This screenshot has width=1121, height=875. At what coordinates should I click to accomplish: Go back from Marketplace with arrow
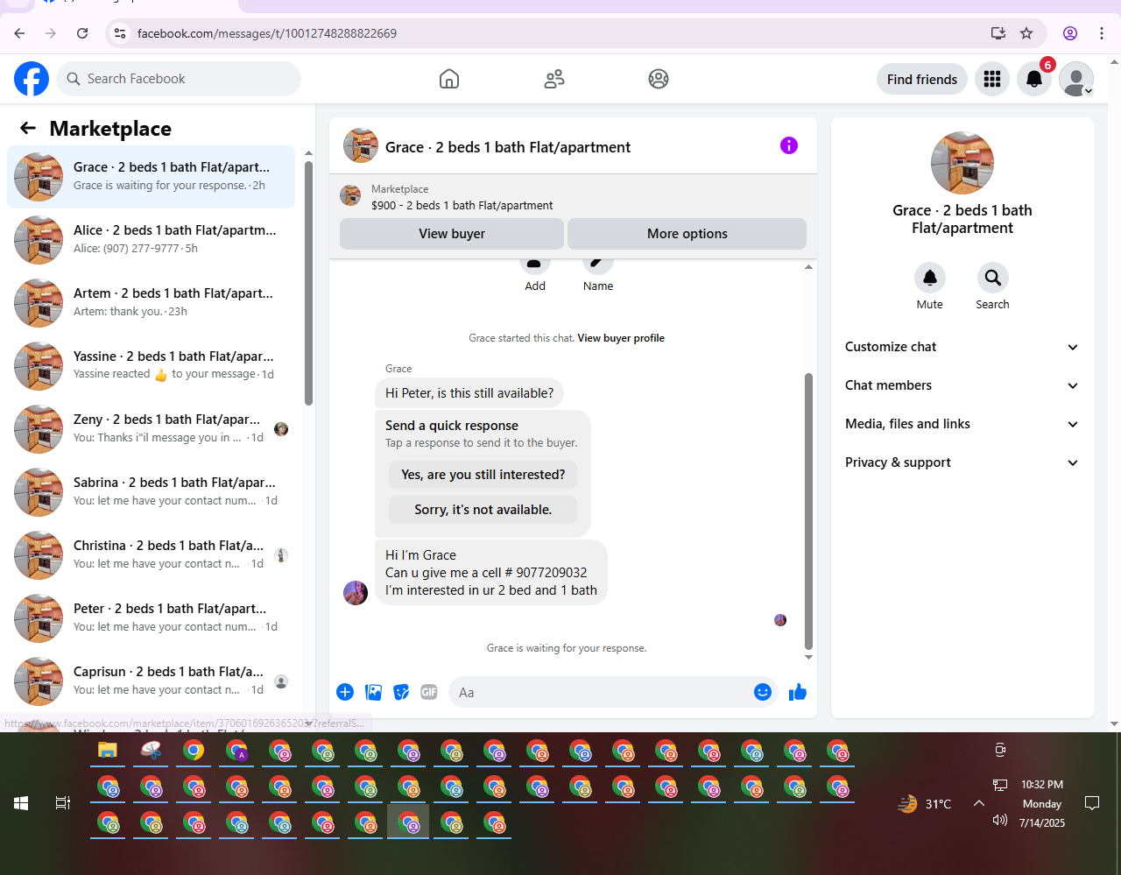pos(28,128)
